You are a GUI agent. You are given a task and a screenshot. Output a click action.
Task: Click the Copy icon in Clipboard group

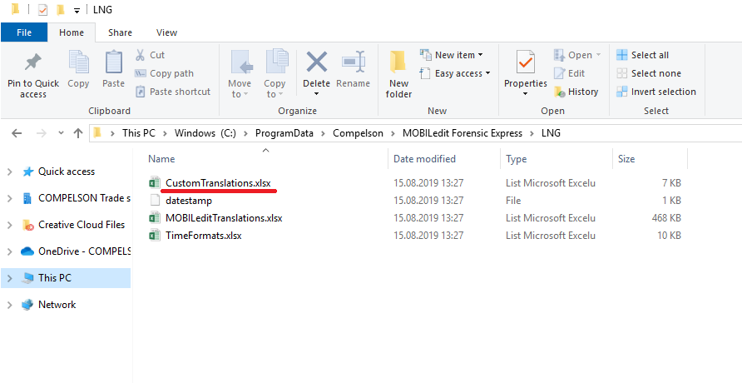(x=78, y=64)
